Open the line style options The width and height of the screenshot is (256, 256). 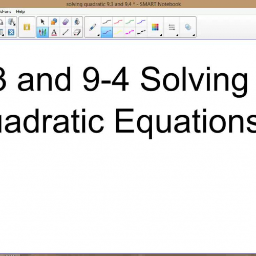click(x=172, y=27)
